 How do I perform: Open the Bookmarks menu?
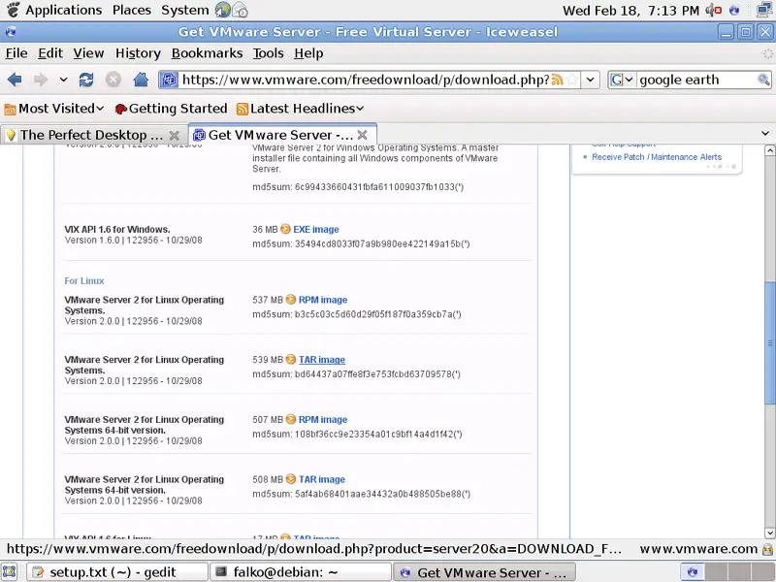207,53
